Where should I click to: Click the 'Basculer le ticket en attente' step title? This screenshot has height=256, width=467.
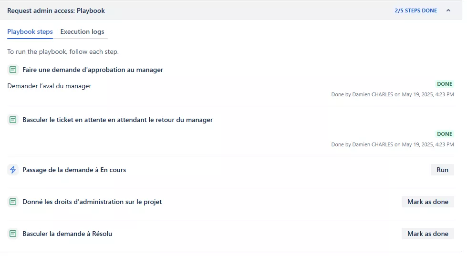click(x=117, y=120)
